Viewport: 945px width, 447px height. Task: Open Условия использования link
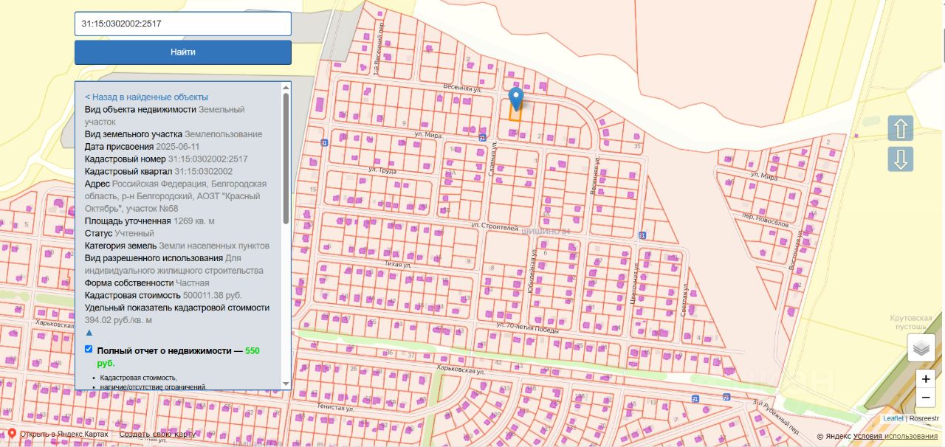(896, 437)
